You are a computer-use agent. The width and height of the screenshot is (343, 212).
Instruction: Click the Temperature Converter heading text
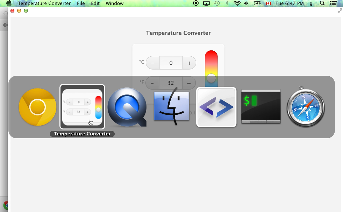tap(178, 33)
